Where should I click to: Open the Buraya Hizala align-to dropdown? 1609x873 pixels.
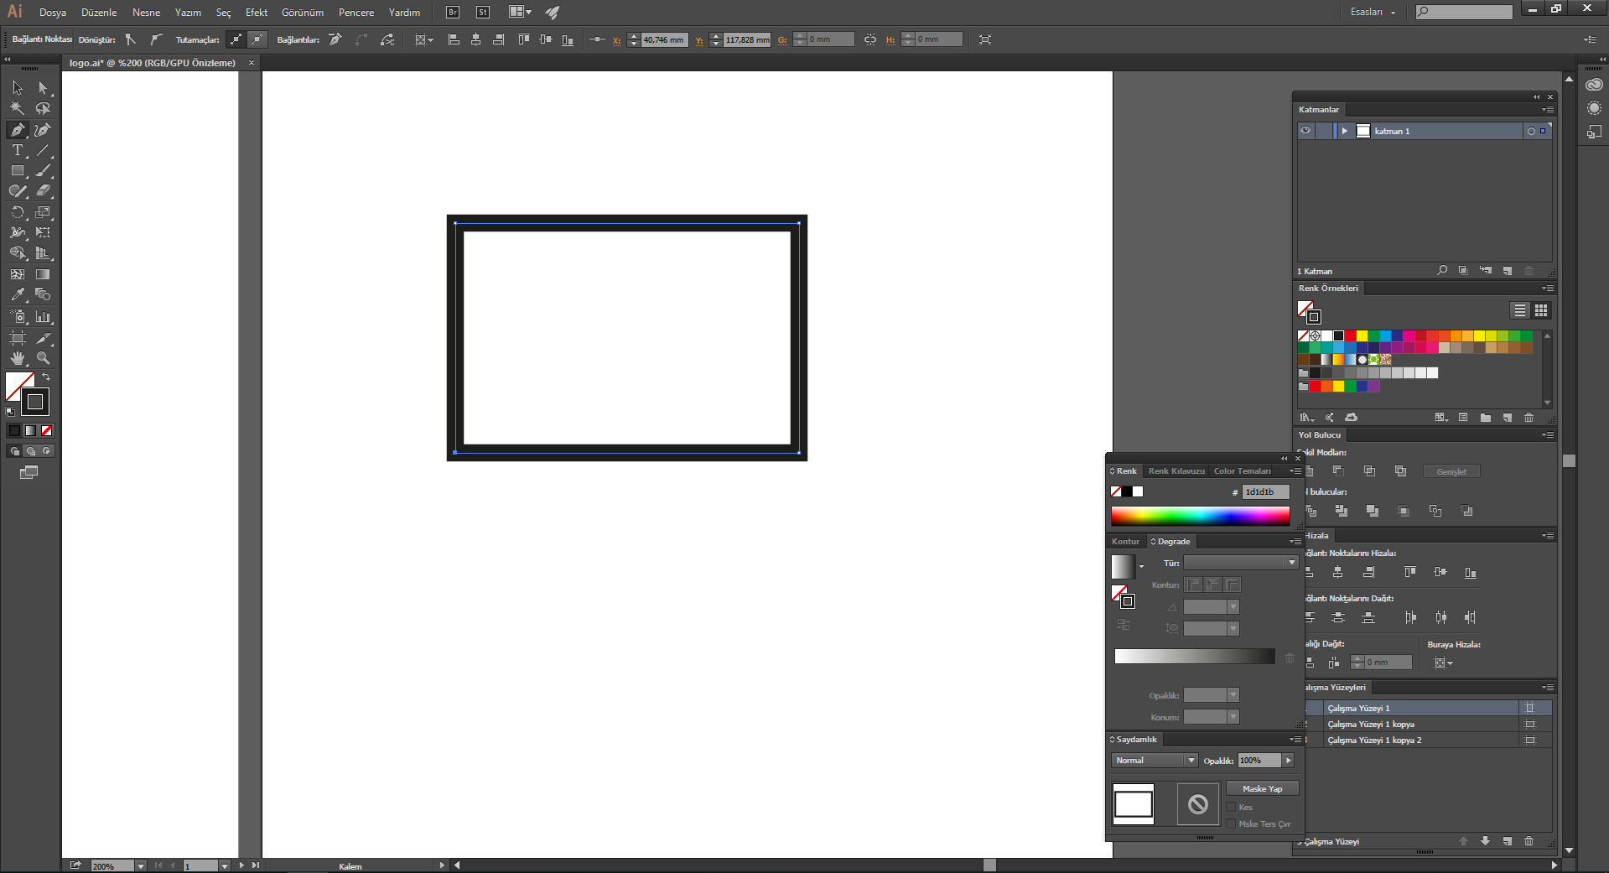(1443, 663)
